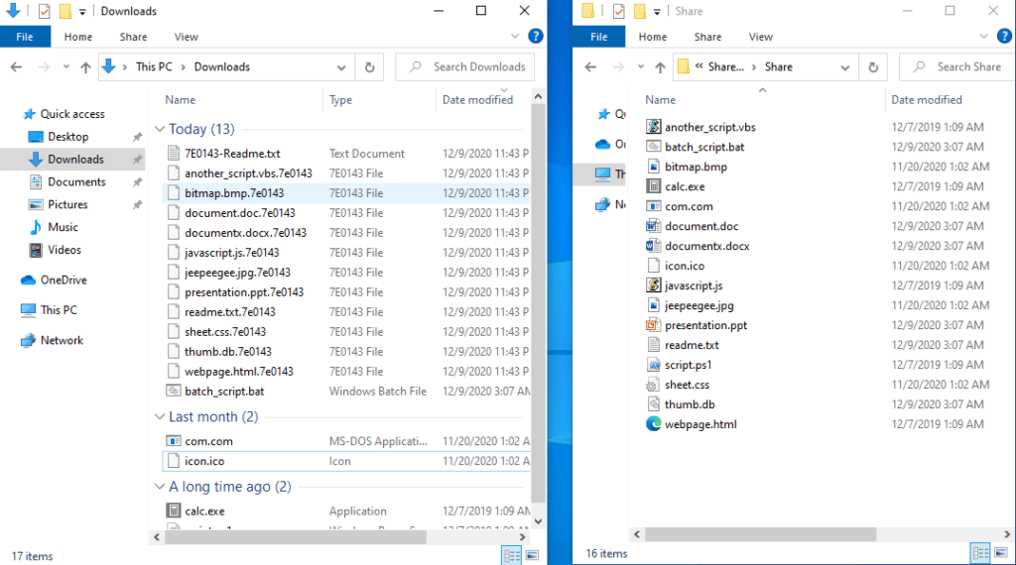Click Back arrow in Downloads window
This screenshot has height=565, width=1016.
(x=16, y=66)
